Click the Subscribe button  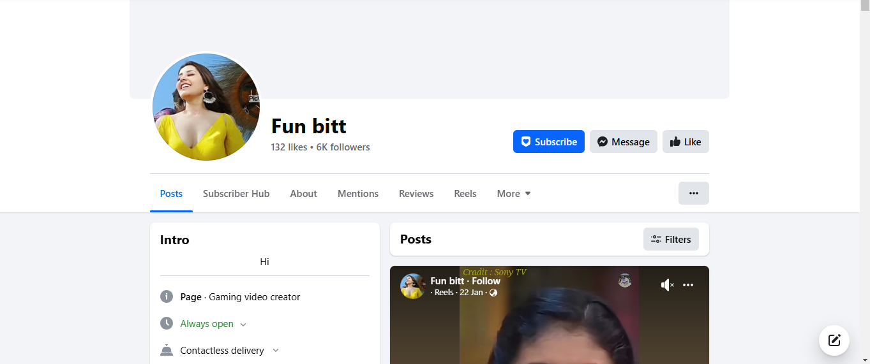click(x=549, y=142)
